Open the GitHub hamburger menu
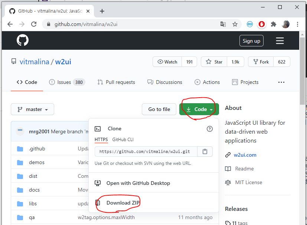The width and height of the screenshot is (307, 225). click(x=280, y=41)
